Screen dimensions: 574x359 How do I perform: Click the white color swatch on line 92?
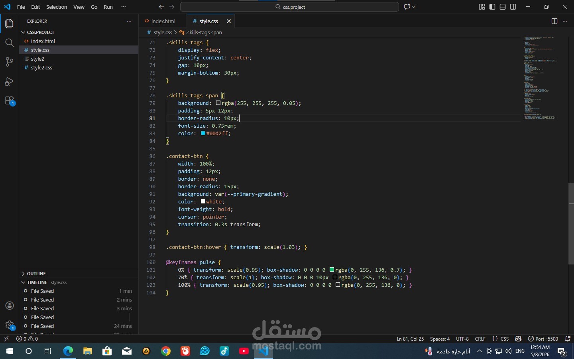[203, 201]
